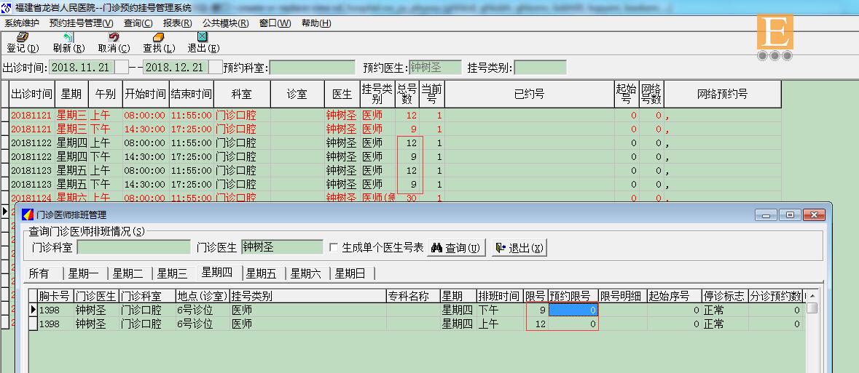859x373 pixels.
Task: Open the start date dropdown box
Action: 122,68
